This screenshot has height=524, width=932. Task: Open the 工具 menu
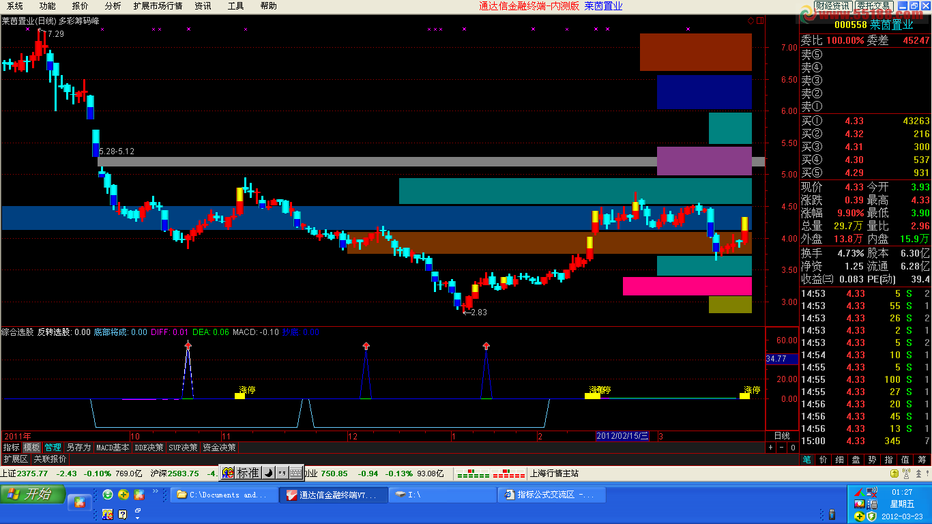click(235, 6)
